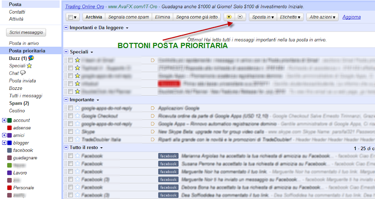Click the Buzz icon in the sidebar
The image size is (375, 199).
click(x=31, y=58)
